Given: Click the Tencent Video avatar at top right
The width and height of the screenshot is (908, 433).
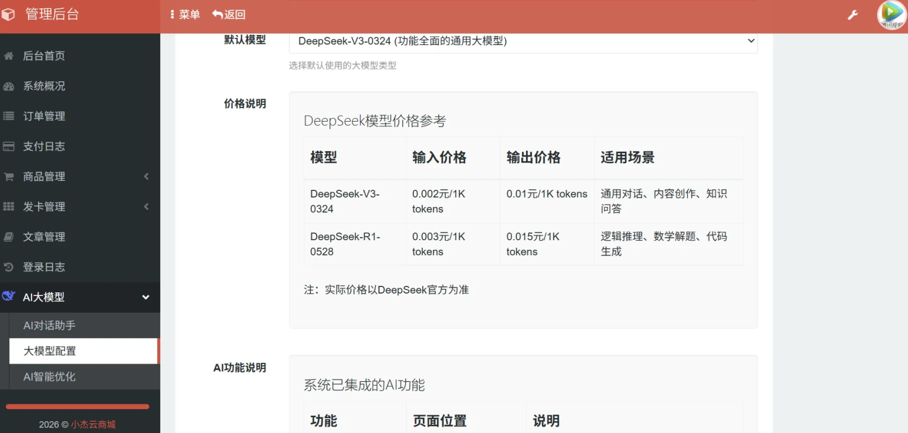Looking at the screenshot, I should (x=889, y=14).
